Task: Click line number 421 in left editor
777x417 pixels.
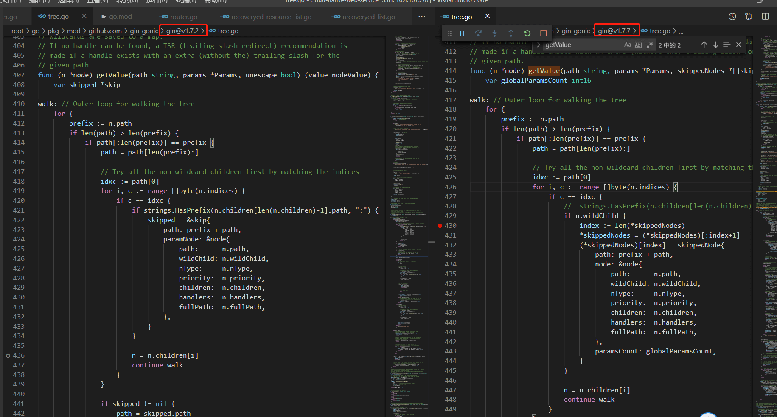Action: pos(19,210)
